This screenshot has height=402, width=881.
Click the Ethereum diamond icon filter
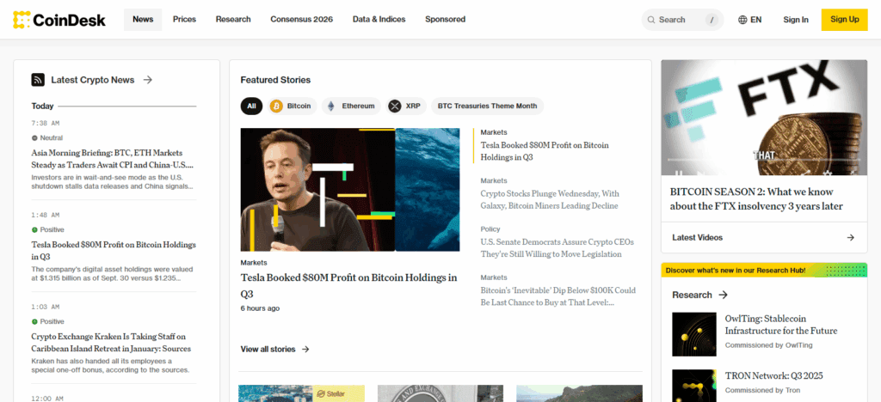coord(330,106)
